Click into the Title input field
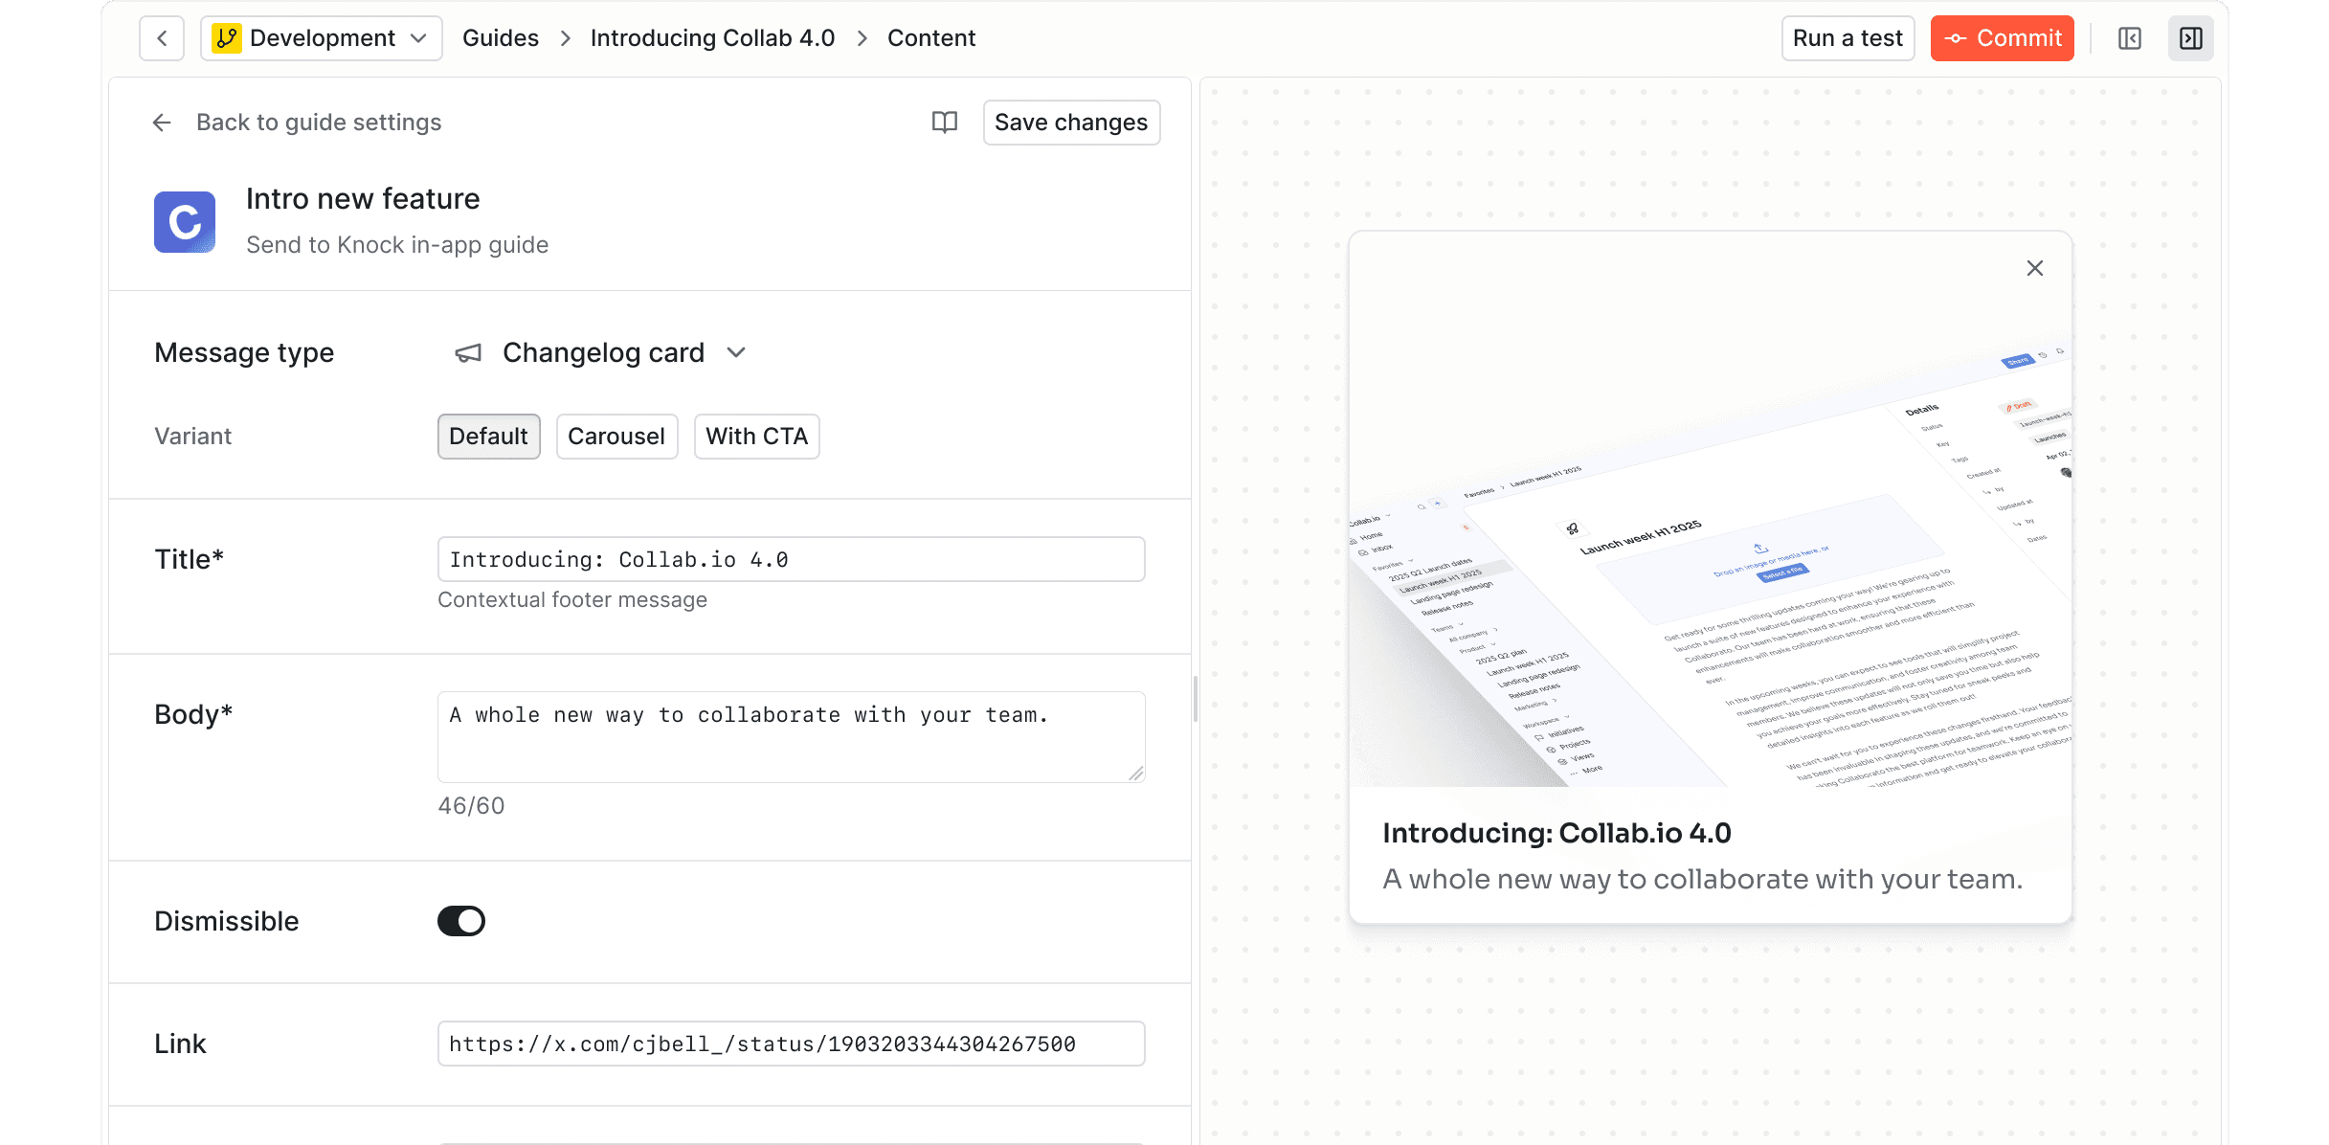 point(791,559)
